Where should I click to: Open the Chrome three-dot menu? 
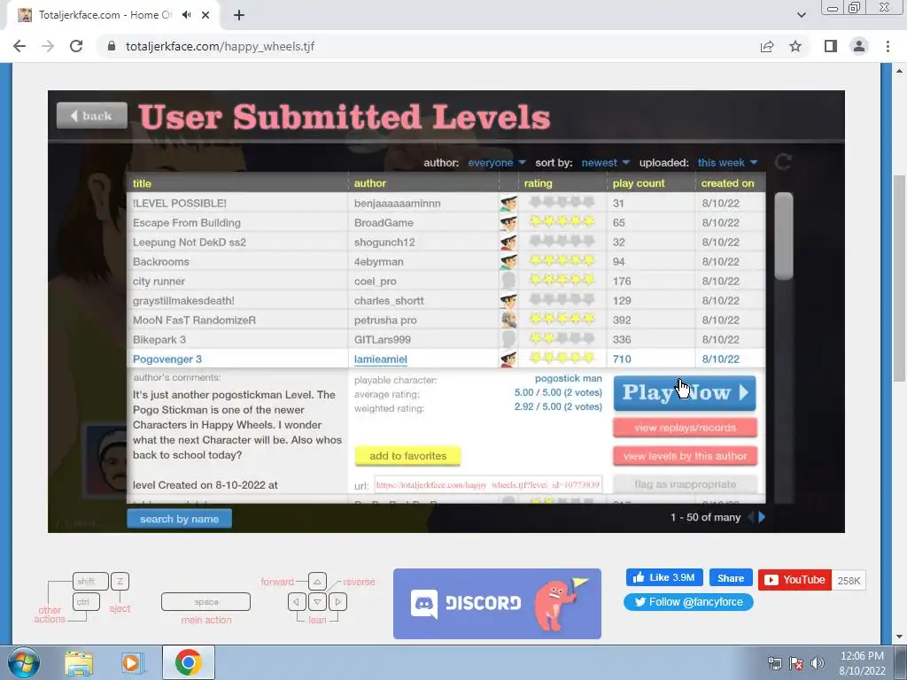pyautogui.click(x=888, y=46)
